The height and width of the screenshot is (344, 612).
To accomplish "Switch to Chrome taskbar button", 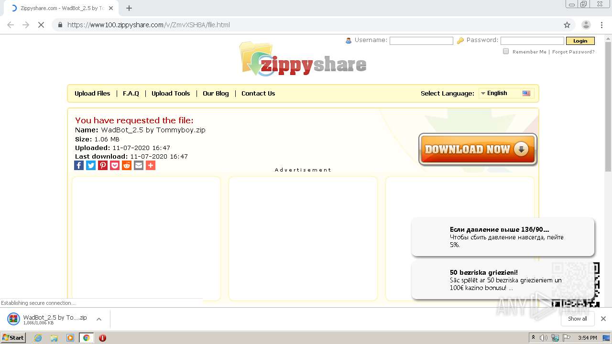I will pos(86,338).
